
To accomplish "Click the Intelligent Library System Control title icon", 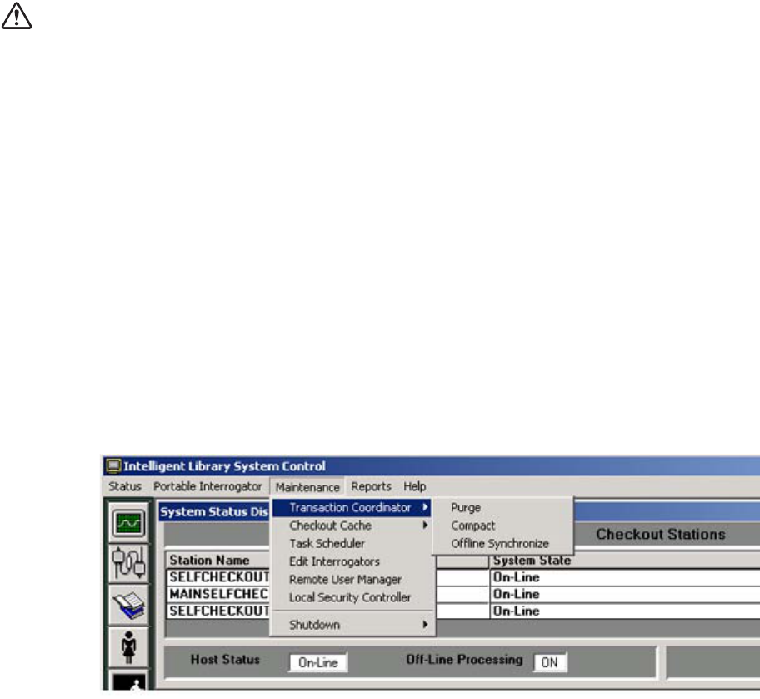I will click(113, 465).
